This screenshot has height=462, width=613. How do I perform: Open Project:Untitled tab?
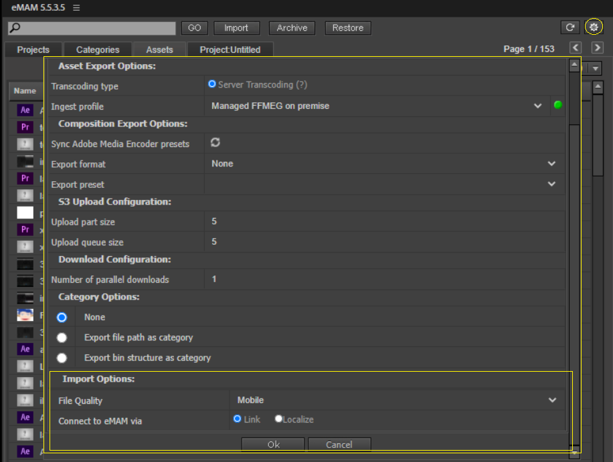pos(230,49)
